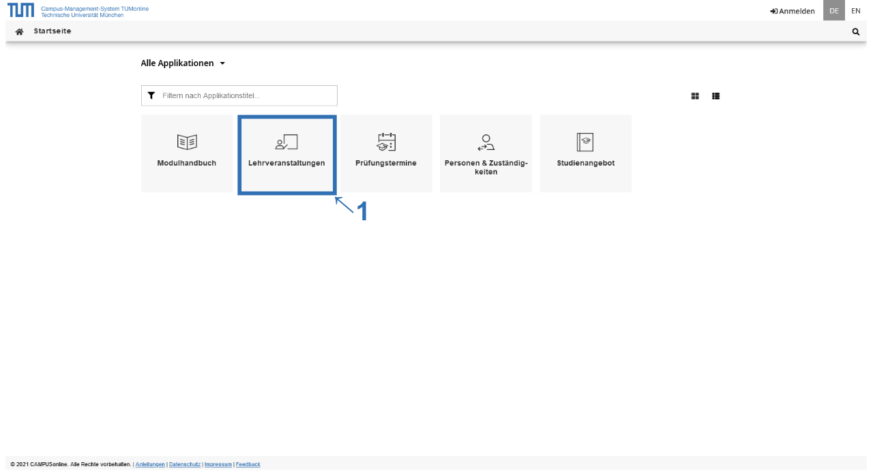Open the Impressum footer link
This screenshot has width=873, height=471.
click(218, 464)
